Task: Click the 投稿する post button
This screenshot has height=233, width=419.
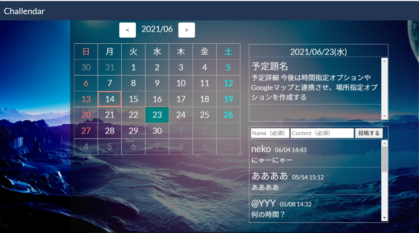Action: click(x=369, y=133)
